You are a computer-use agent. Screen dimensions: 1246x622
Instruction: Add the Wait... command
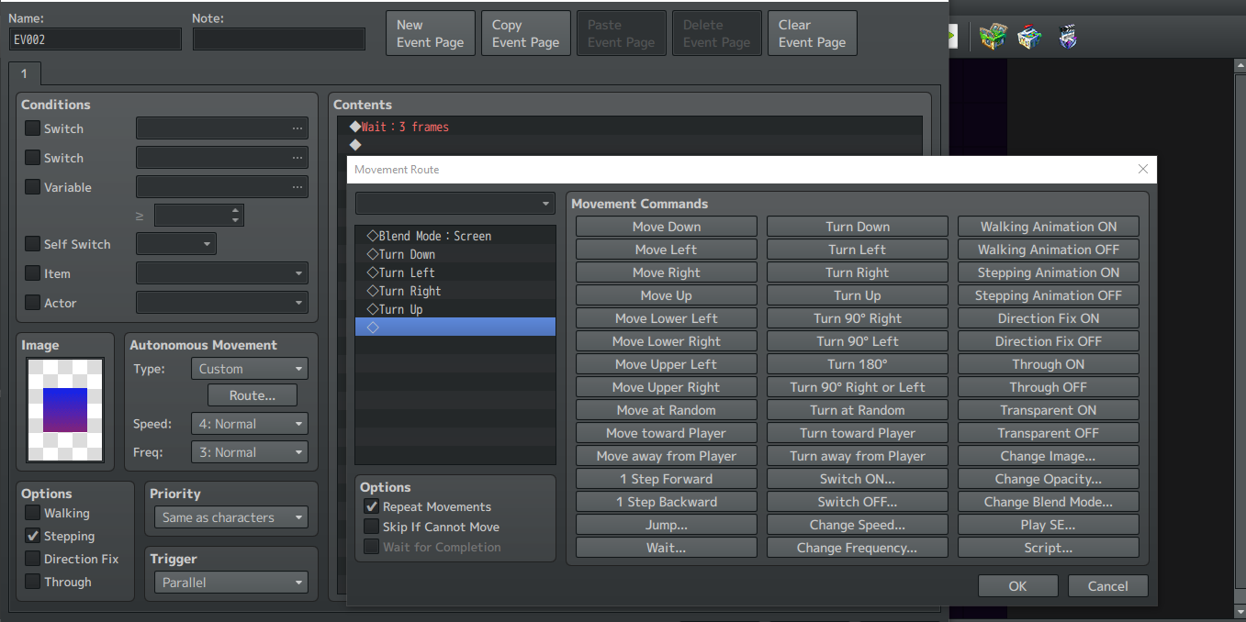[x=667, y=548]
